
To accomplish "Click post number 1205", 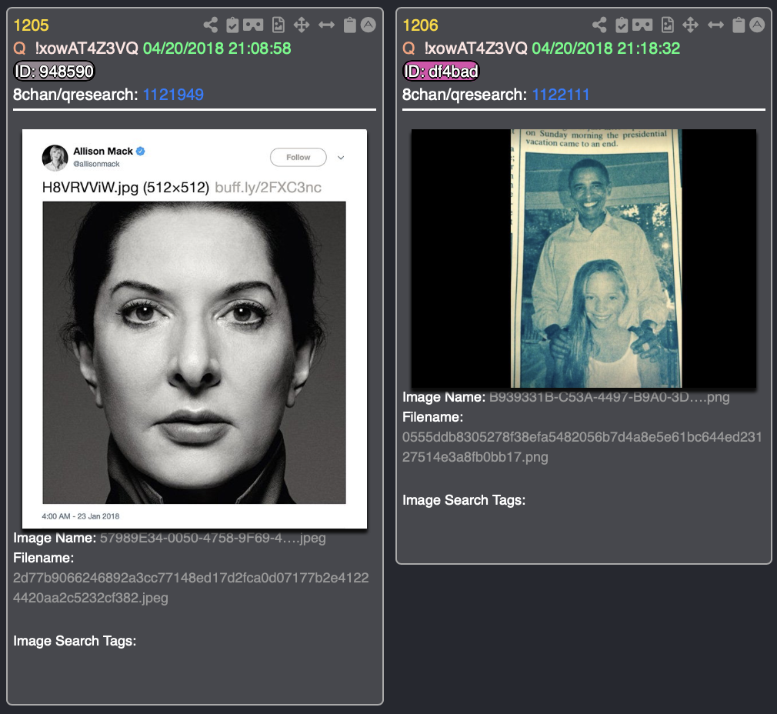I will (32, 25).
